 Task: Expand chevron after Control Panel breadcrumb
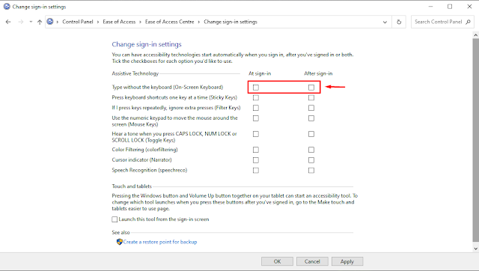click(98, 22)
